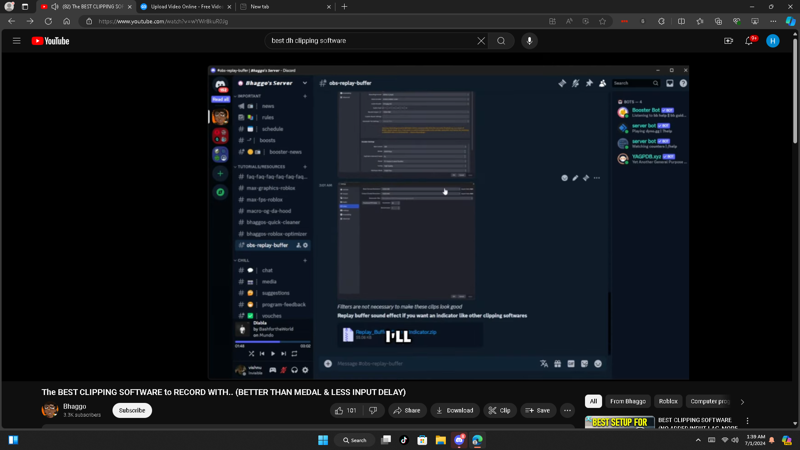Open the browser extensions menu

(x=661, y=21)
